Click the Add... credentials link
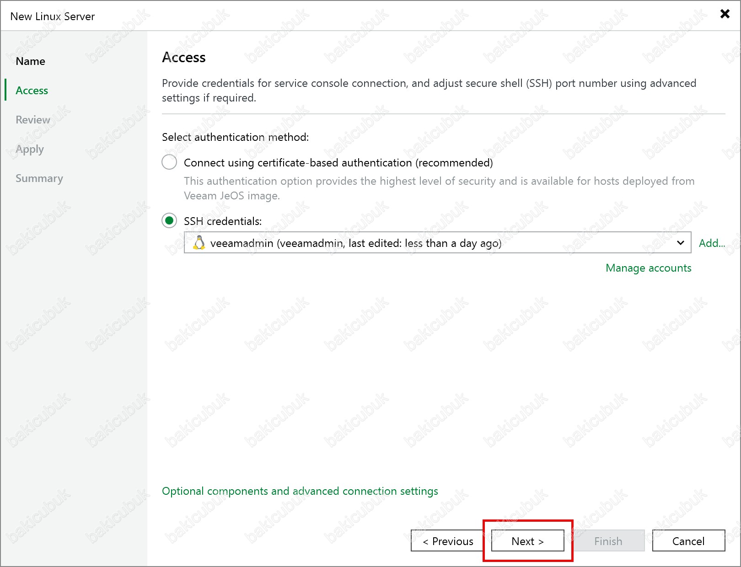Screen dimensions: 741x567 point(712,243)
